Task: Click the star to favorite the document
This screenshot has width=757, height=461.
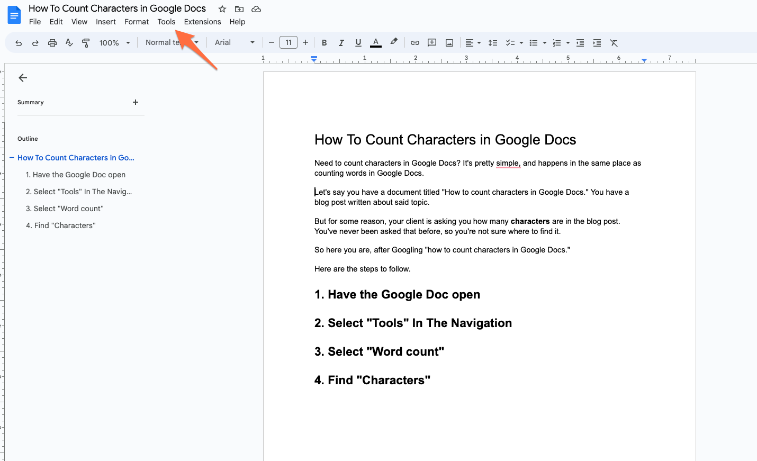Action: 222,8
